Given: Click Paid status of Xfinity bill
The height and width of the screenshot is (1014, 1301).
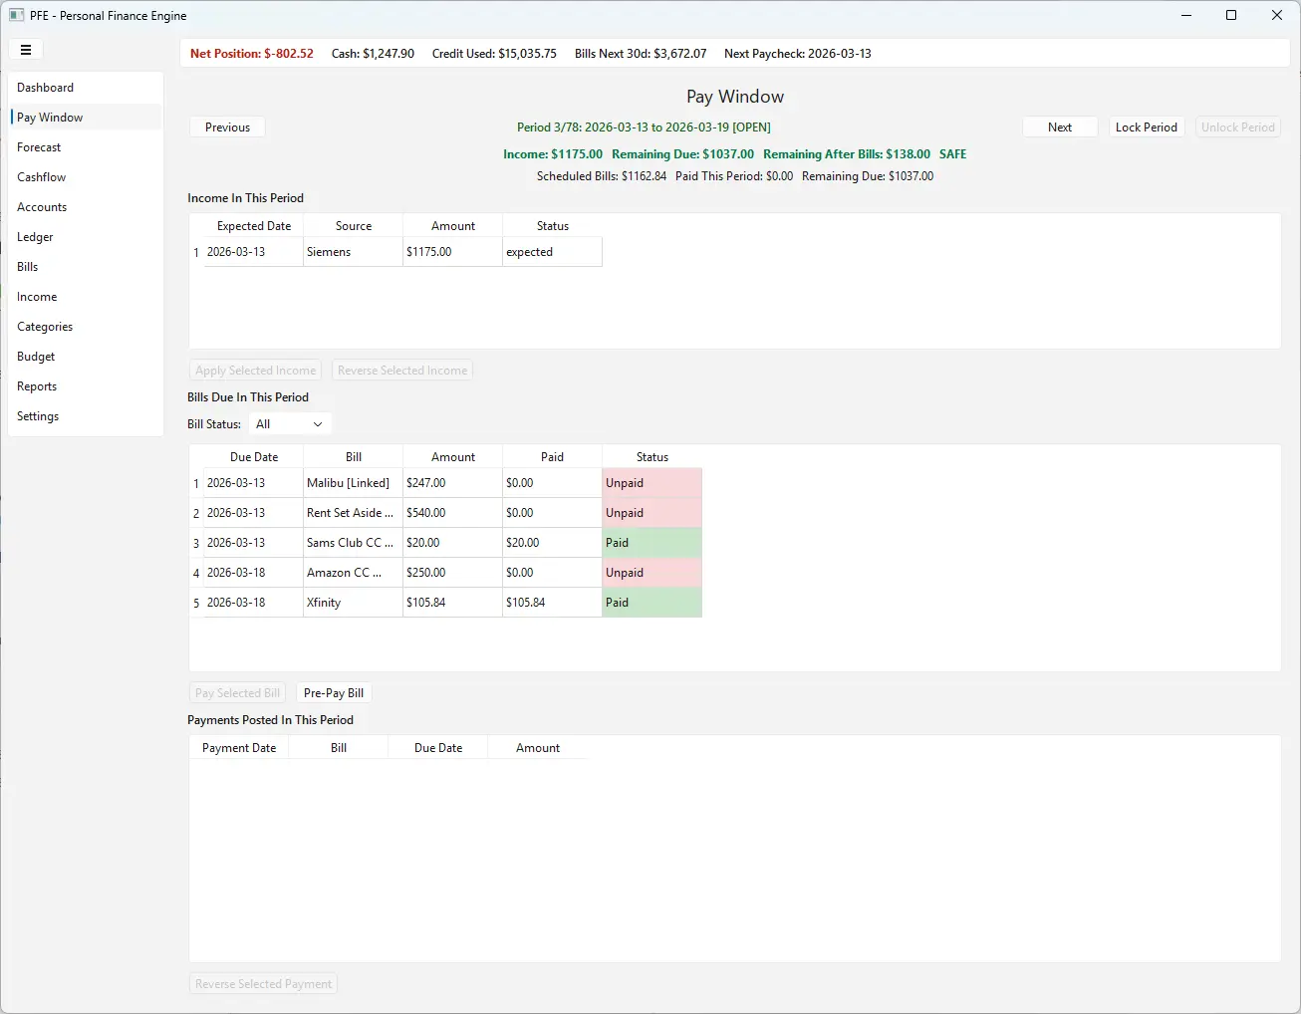Looking at the screenshot, I should (652, 603).
